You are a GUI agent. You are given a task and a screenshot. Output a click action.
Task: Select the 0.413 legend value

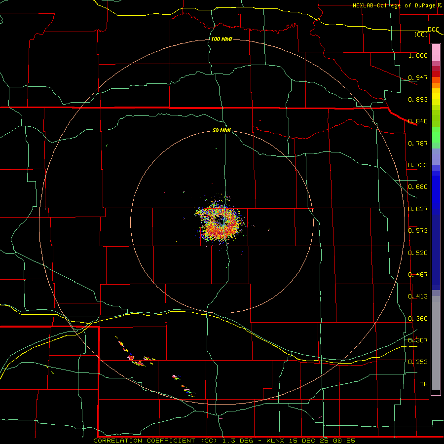coord(418,296)
